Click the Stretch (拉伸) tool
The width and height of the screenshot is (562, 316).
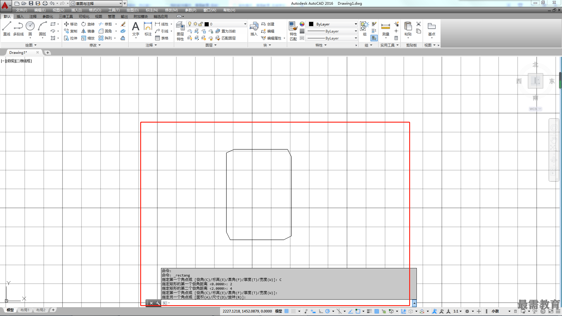coord(71,38)
